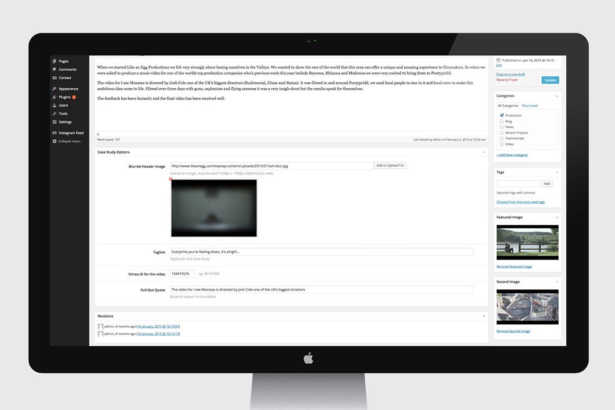
Task: Open the Settings menu item
Action: click(x=65, y=122)
